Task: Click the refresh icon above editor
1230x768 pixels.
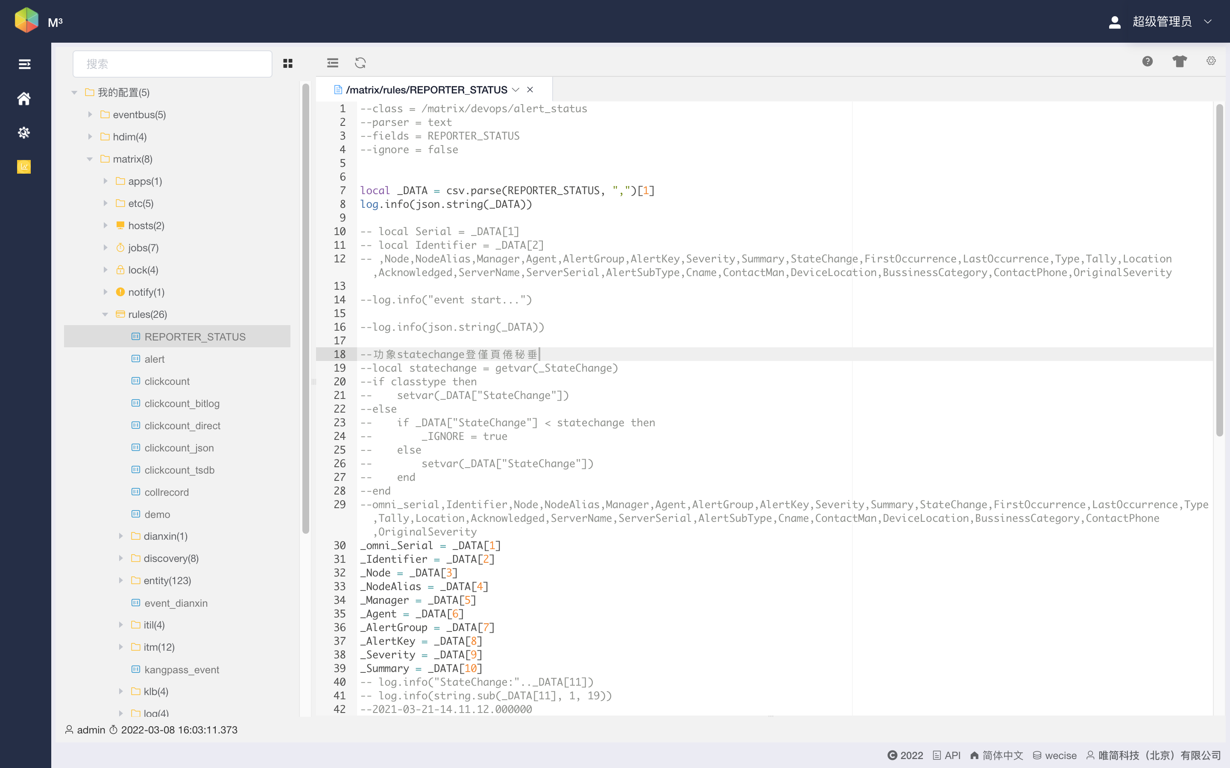Action: tap(360, 63)
